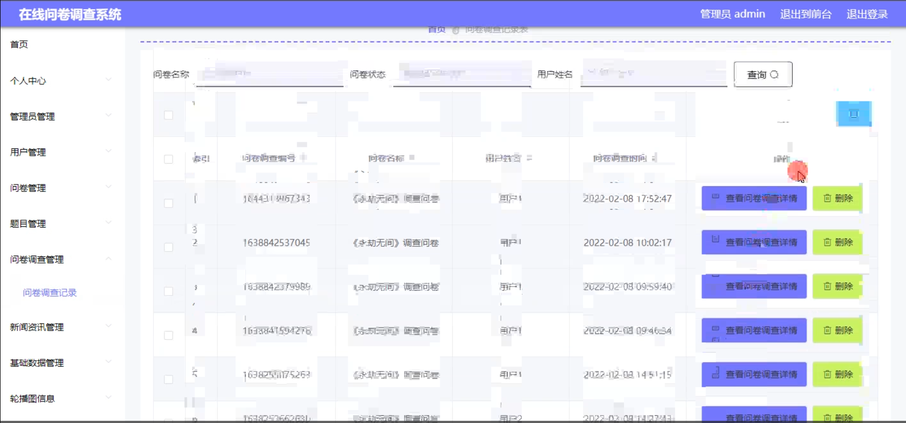This screenshot has width=906, height=423.
Task: Click 管理员 admin in the header
Action: [x=732, y=14]
